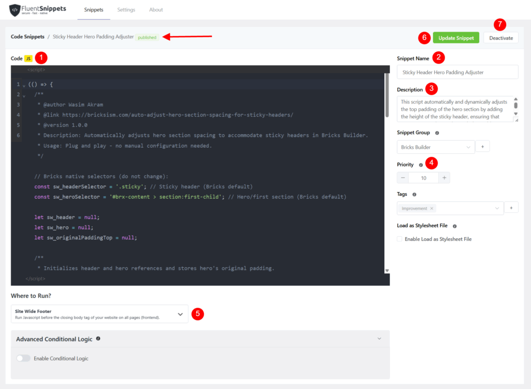Click the info icon beside Tags label
531x389 pixels.
point(414,194)
